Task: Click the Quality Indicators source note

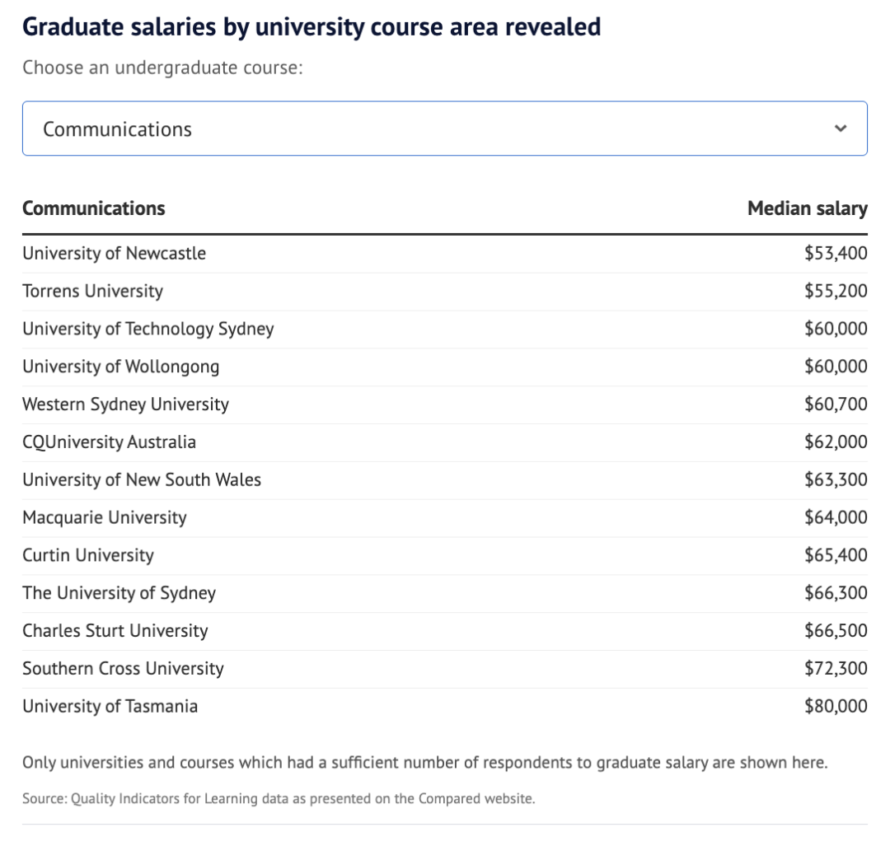Action: 279,798
